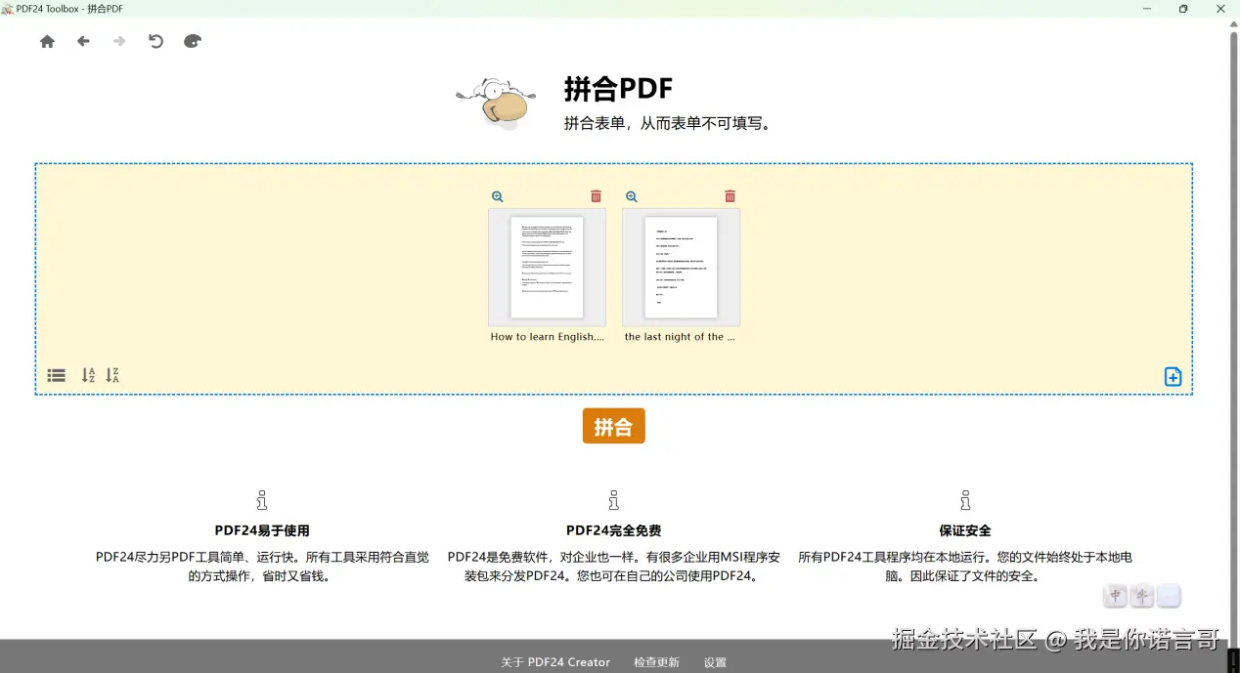Click the reset/undo circular arrow icon
The image size is (1240, 673).
click(x=155, y=41)
